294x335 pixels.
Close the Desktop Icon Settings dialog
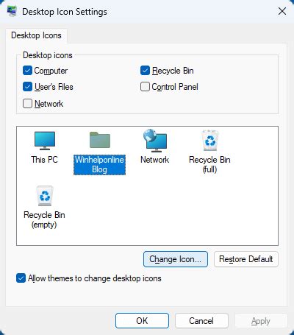282,11
